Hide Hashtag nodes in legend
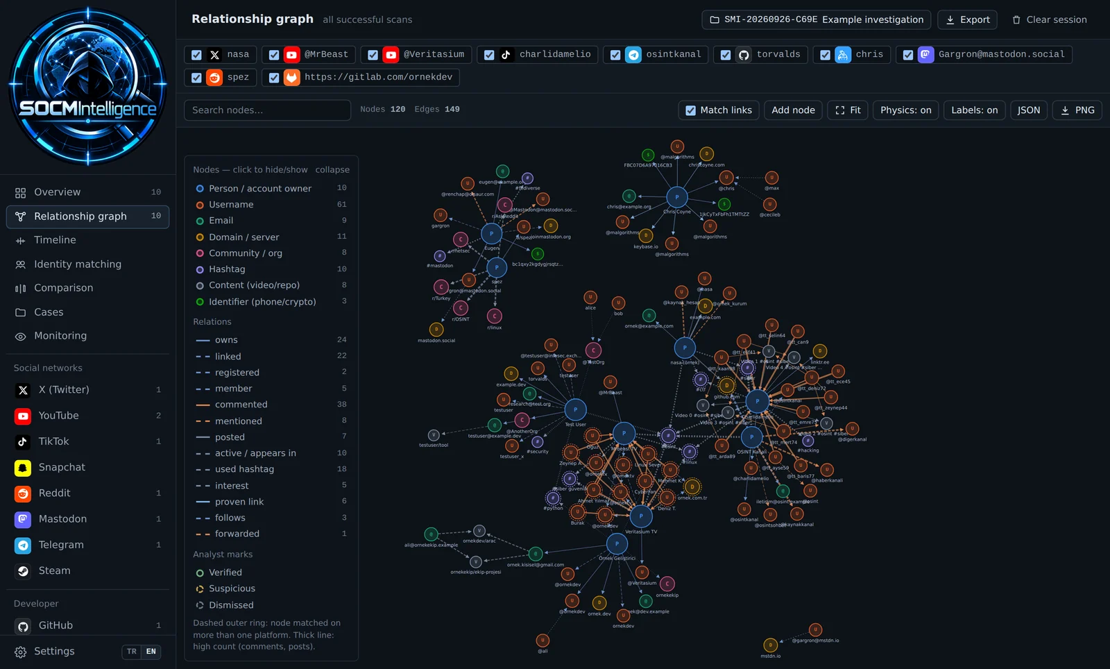Image resolution: width=1110 pixels, height=669 pixels. pyautogui.click(x=271, y=269)
